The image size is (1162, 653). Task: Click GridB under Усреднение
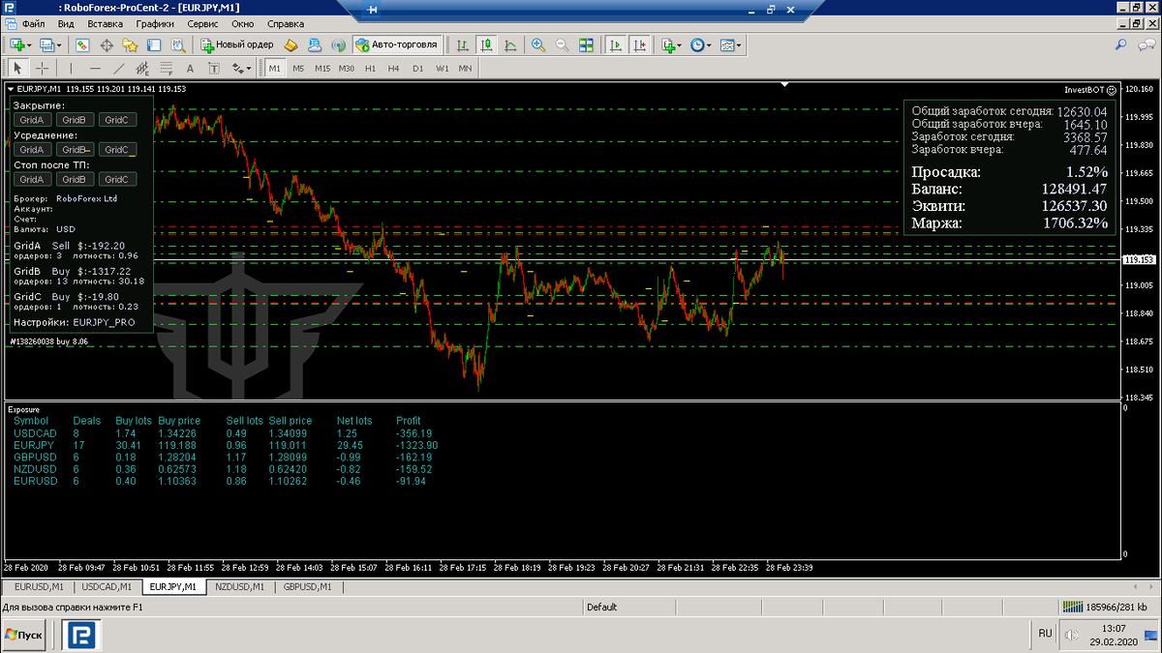[75, 150]
